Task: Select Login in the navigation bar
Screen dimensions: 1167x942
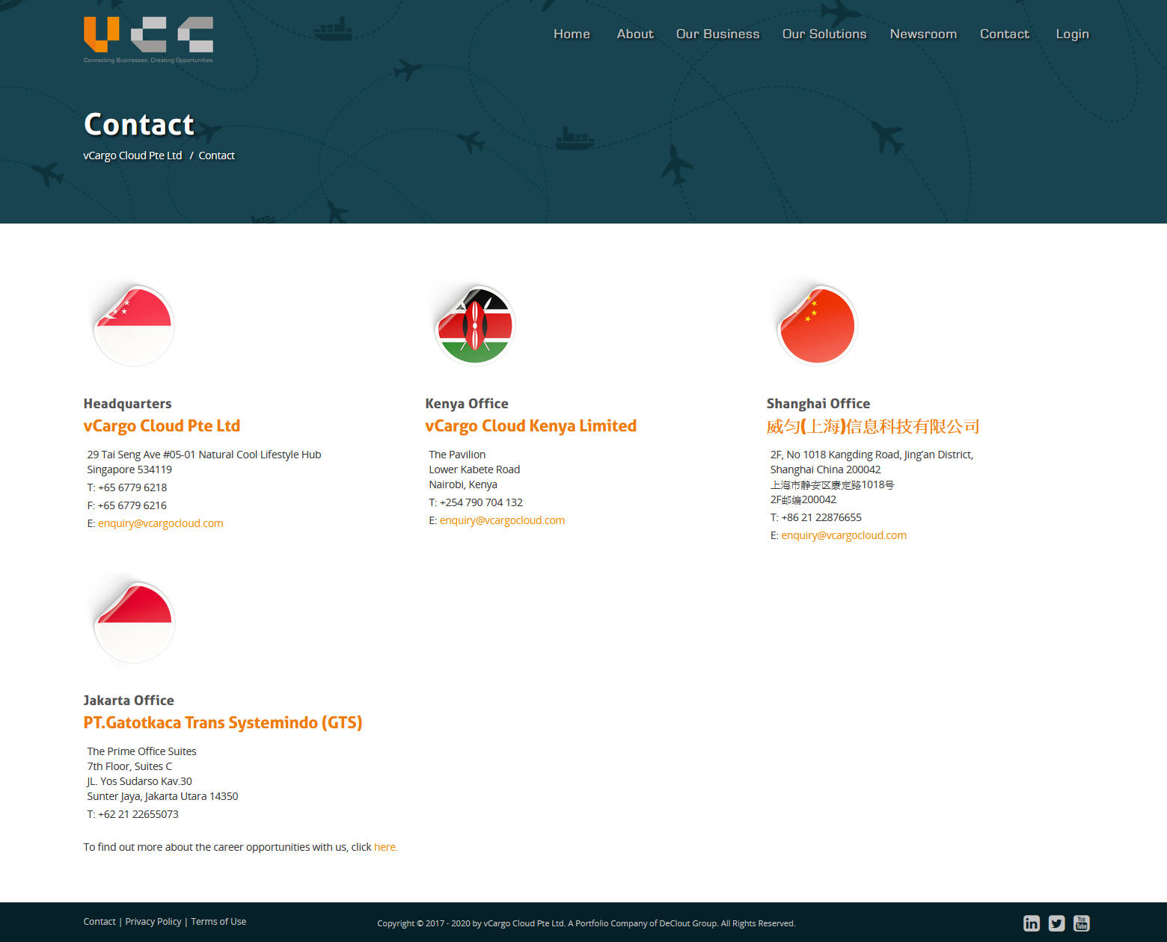Action: click(x=1072, y=34)
